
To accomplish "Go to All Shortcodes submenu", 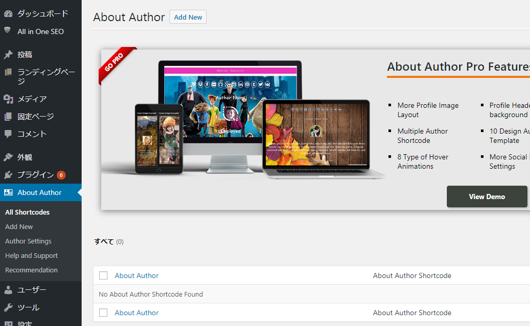I will tap(27, 213).
